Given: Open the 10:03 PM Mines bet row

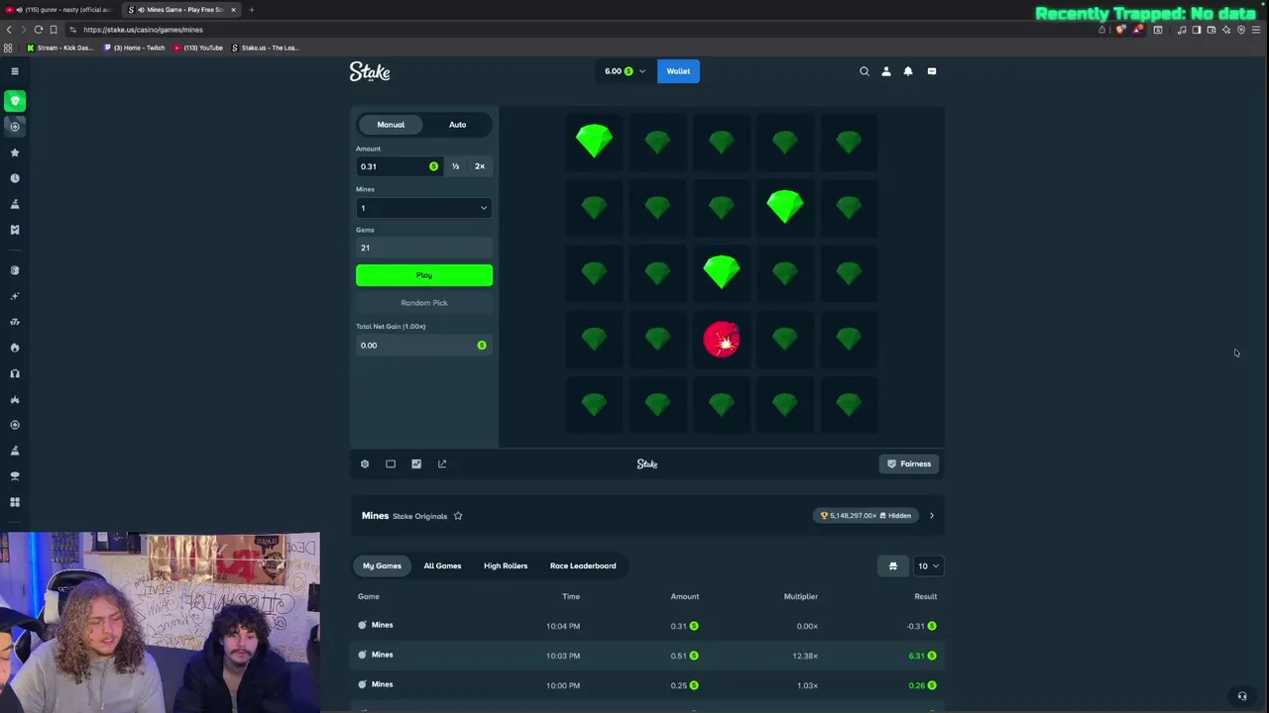Looking at the screenshot, I should pos(647,656).
